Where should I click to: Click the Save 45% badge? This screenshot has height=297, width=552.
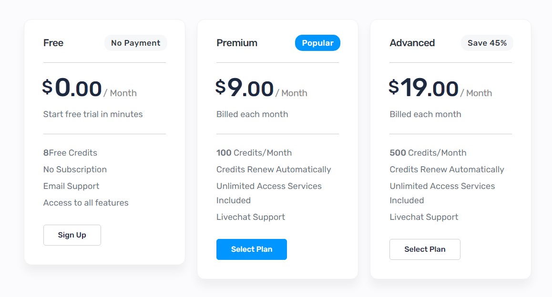click(x=487, y=43)
